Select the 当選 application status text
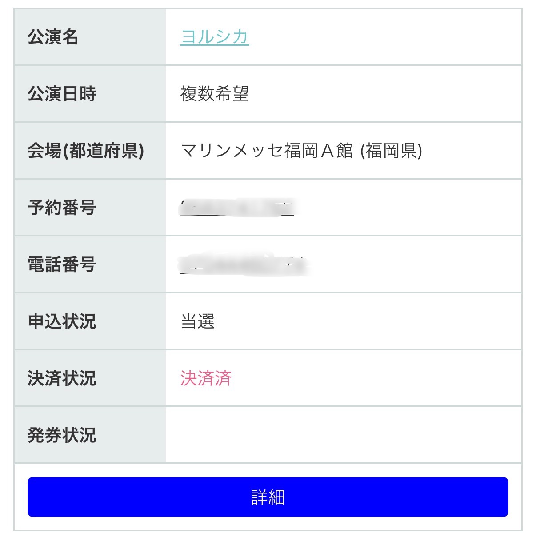Image resolution: width=536 pixels, height=541 pixels. [x=197, y=321]
